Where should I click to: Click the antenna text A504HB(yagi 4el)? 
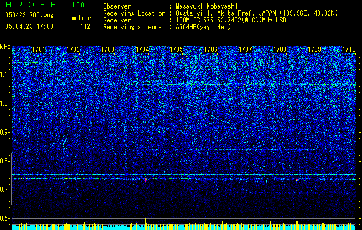coord(203,27)
